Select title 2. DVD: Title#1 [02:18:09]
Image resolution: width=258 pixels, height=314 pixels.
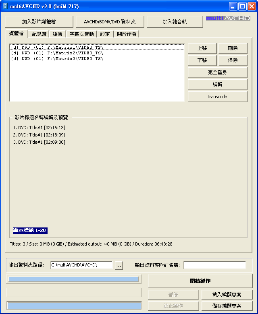click(39, 135)
